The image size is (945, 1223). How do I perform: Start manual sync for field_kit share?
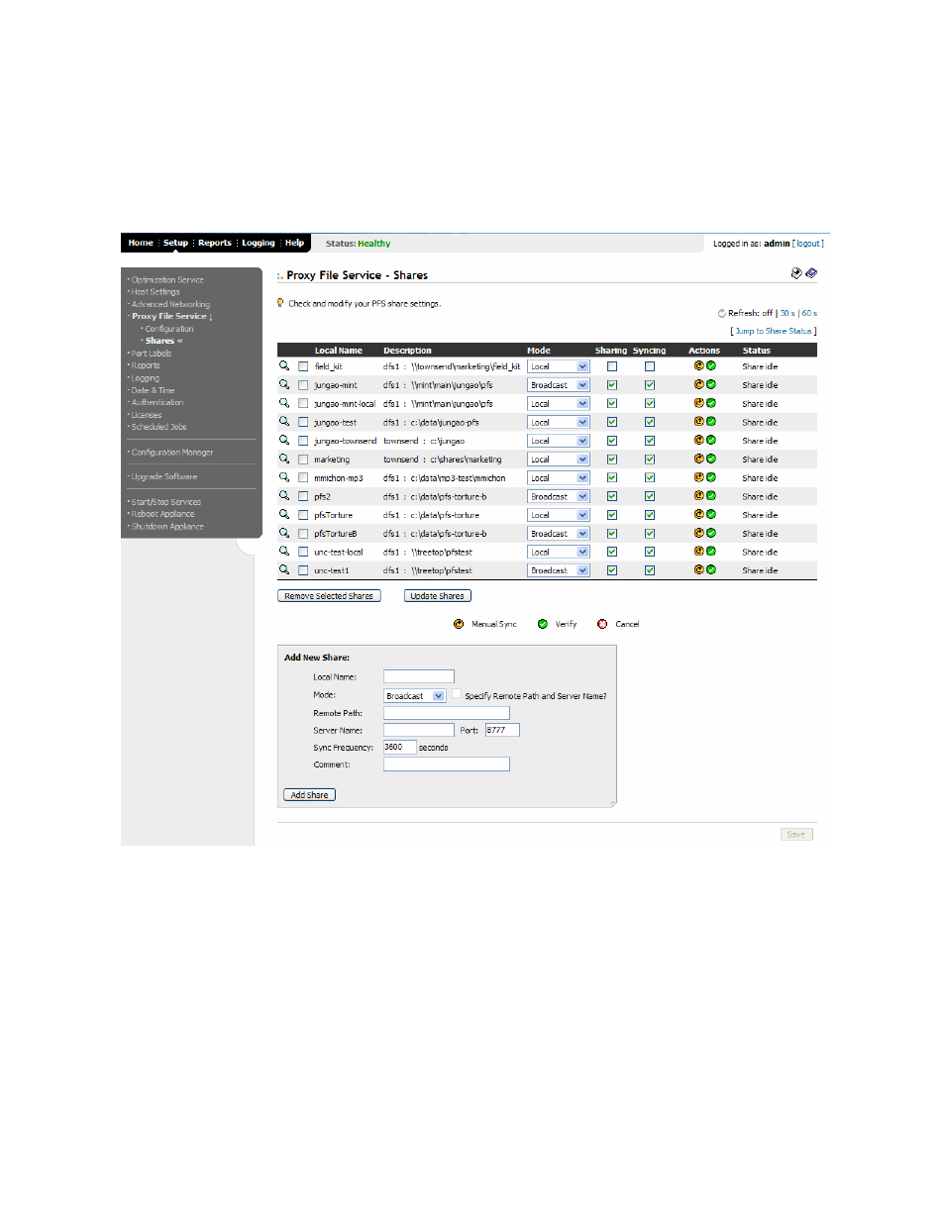point(698,366)
